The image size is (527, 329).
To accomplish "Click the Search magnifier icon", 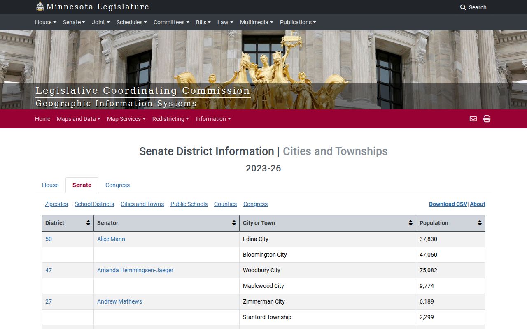I will (x=463, y=7).
